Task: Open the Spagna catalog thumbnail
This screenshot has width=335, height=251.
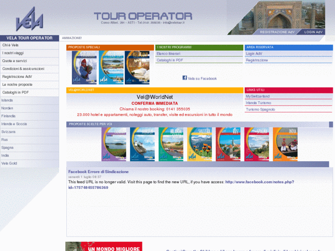Action: pos(257,144)
